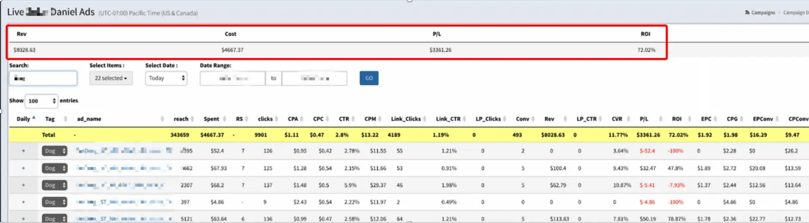This screenshot has height=223, width=809.
Task: Sort table by Link_Clicks column
Action: (x=406, y=119)
